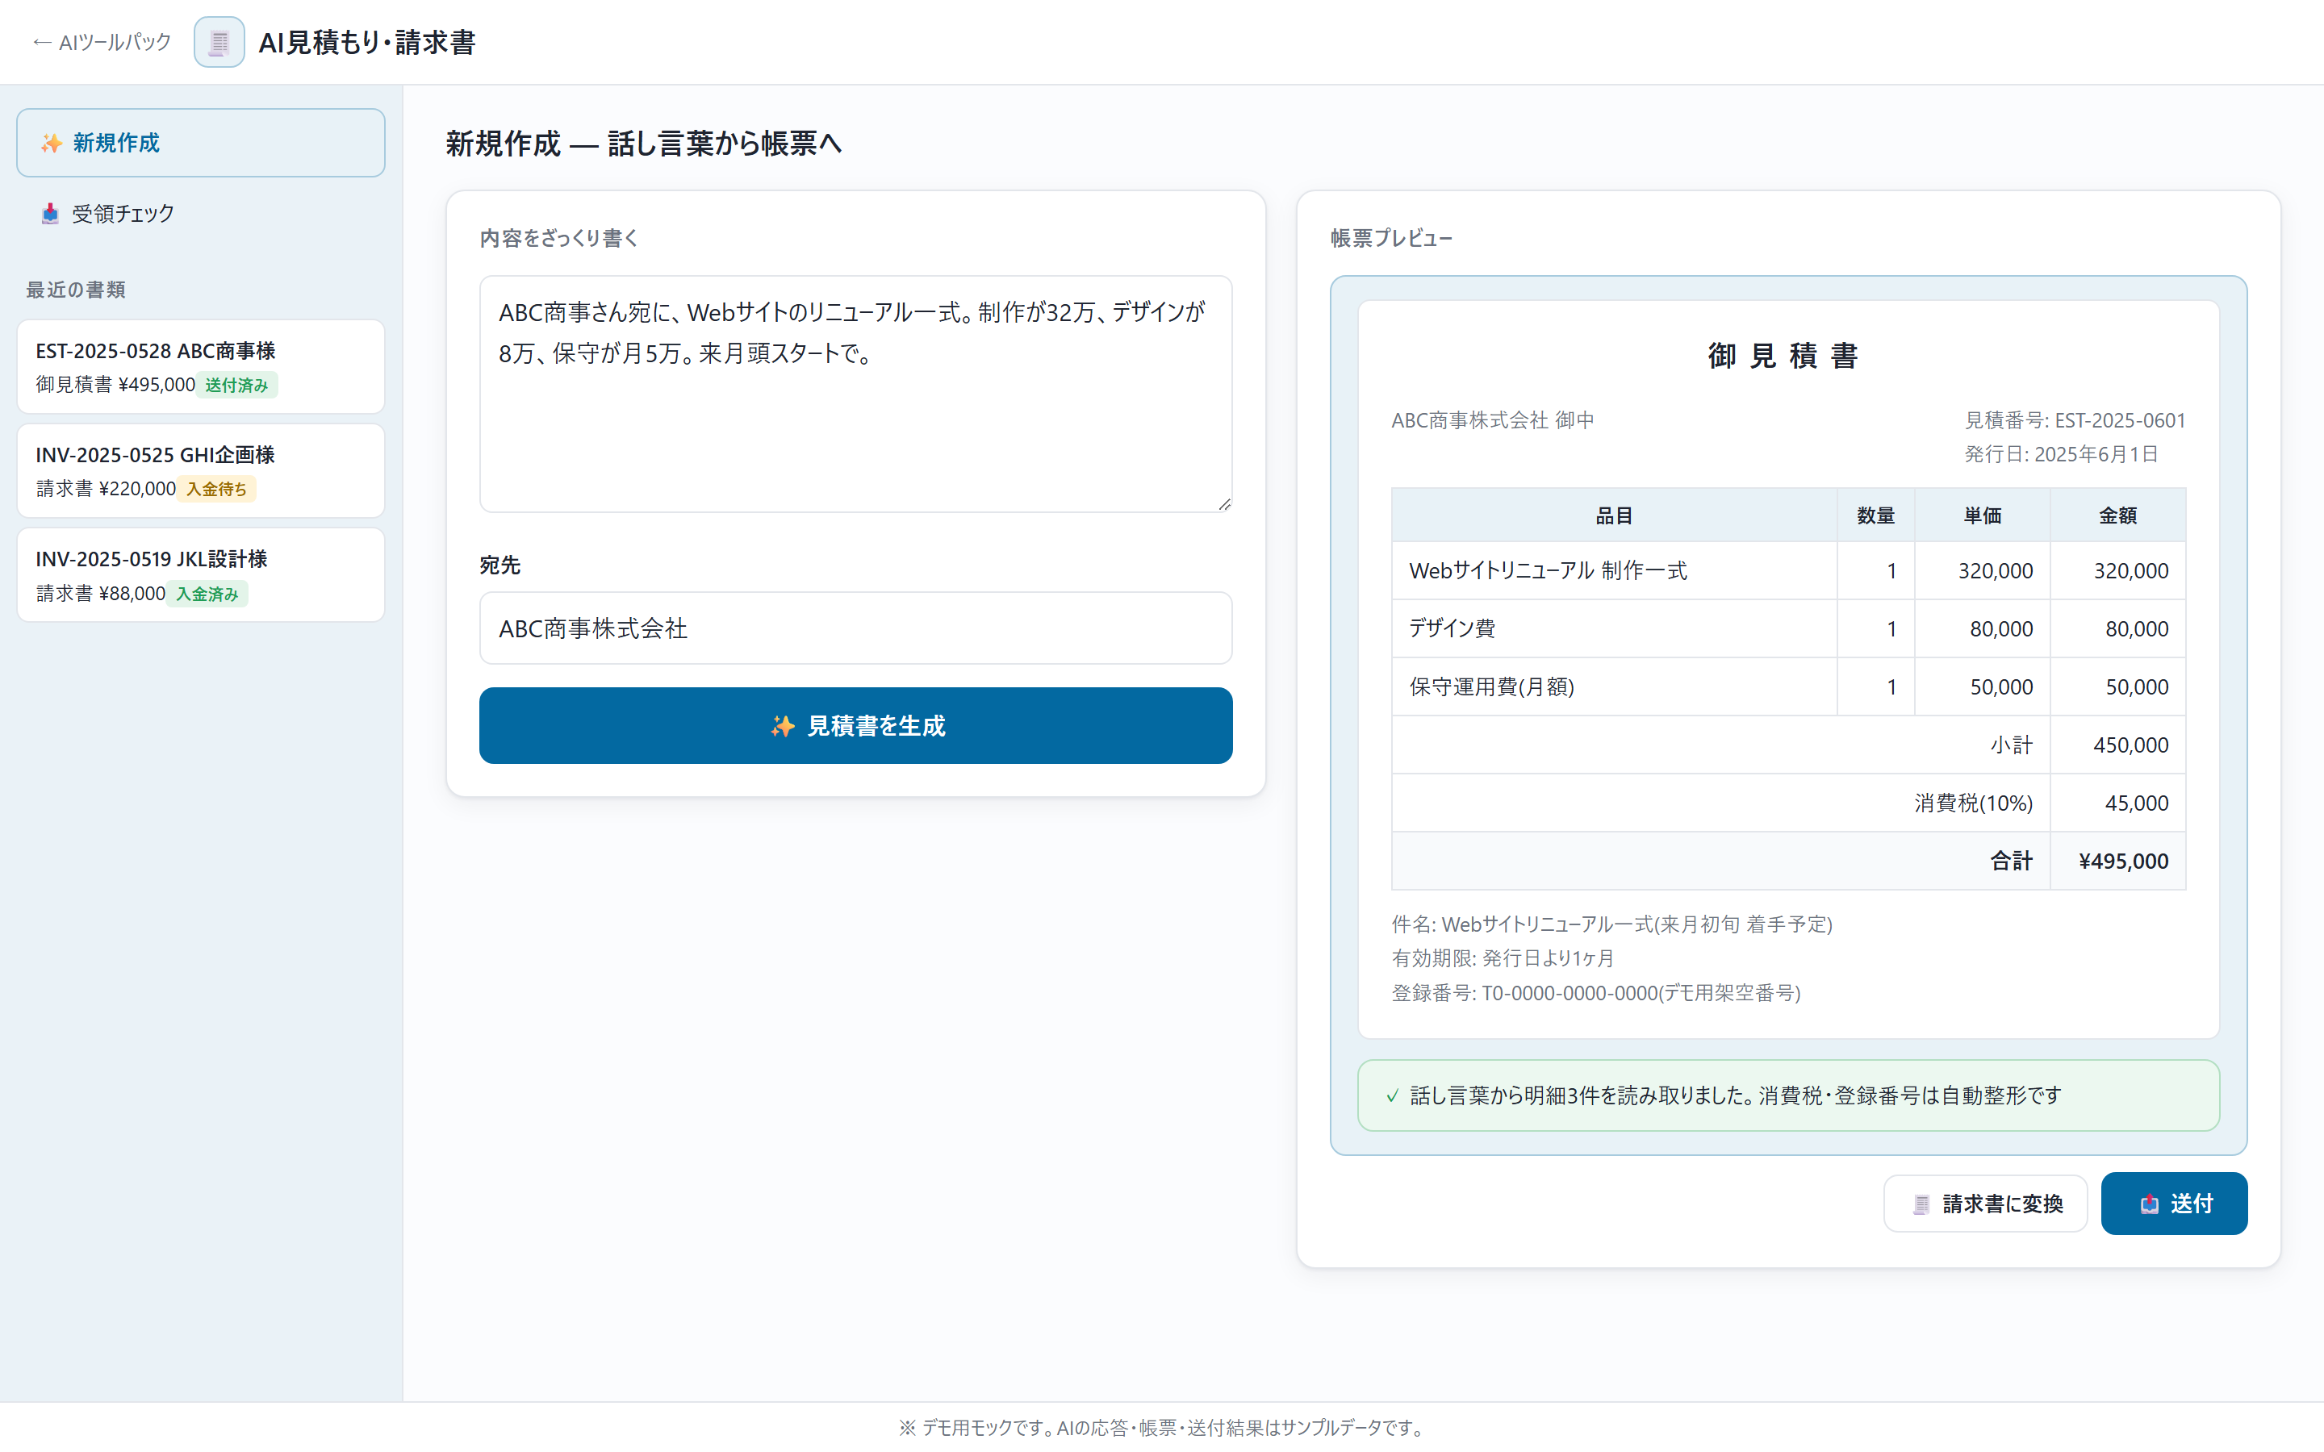Click the 見積書を生成 button
Screen dimensions: 2324x1452
[x=855, y=726]
